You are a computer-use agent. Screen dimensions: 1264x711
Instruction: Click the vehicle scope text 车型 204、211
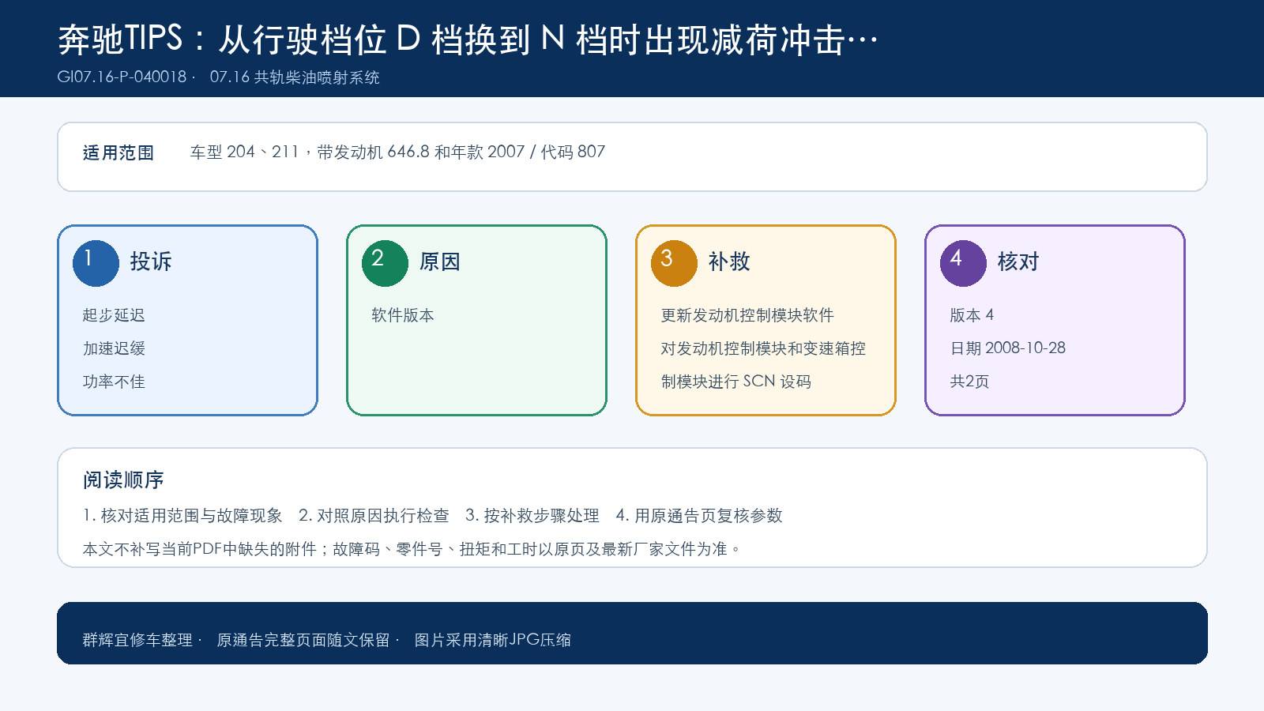point(244,152)
